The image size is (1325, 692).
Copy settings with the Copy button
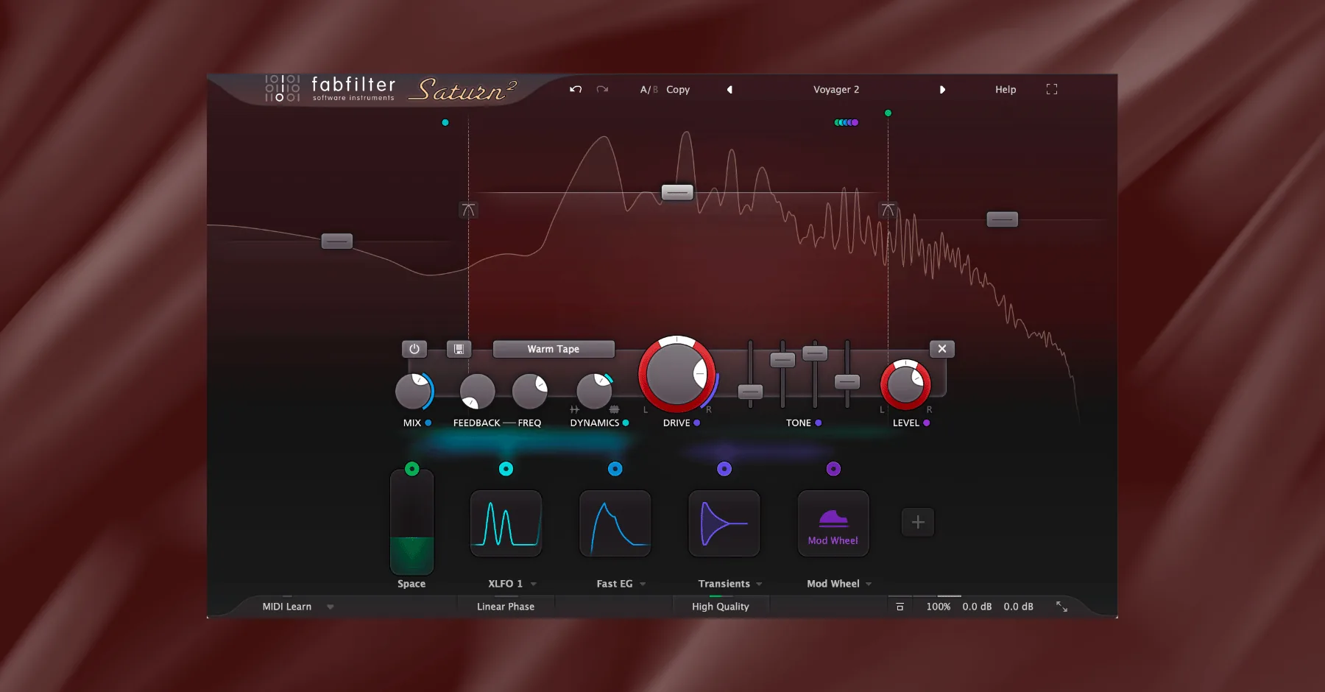(x=678, y=90)
